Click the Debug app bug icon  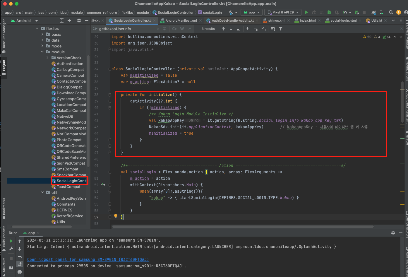click(329, 12)
